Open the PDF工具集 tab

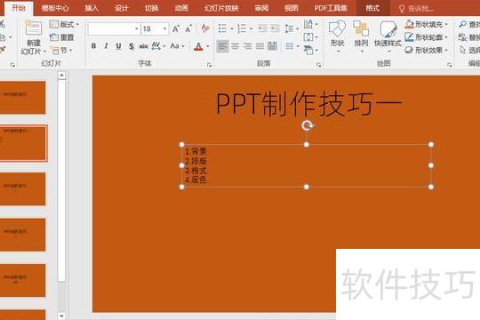331,8
